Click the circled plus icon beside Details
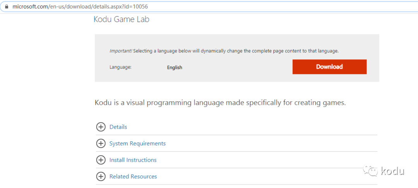The image size is (418, 188). pyautogui.click(x=101, y=127)
